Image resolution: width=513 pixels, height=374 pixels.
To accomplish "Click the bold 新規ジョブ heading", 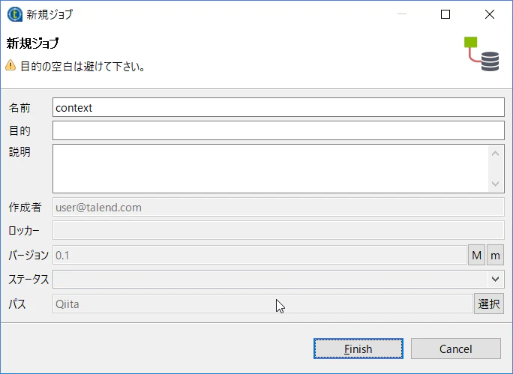I will pyautogui.click(x=33, y=43).
